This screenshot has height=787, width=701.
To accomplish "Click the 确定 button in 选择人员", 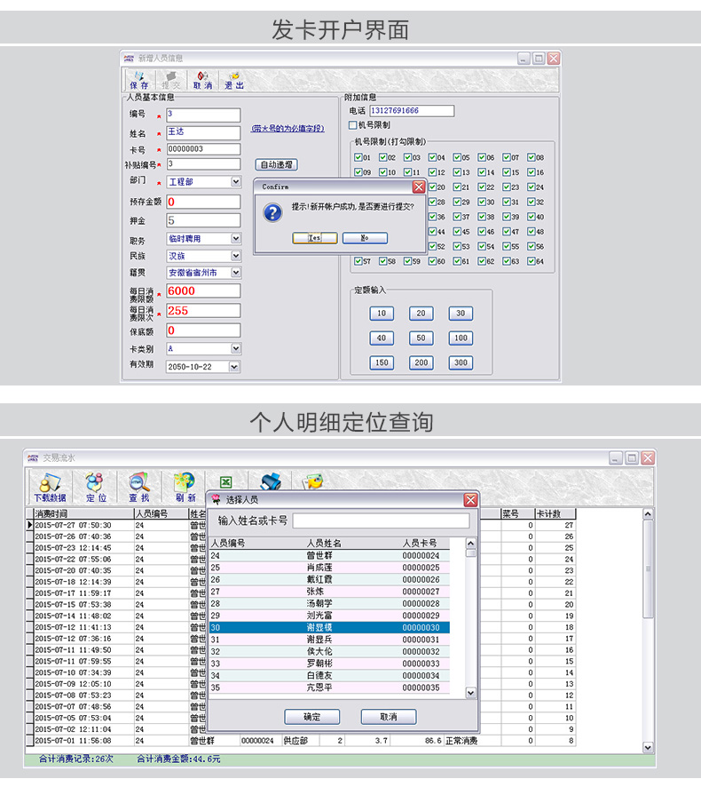I will click(x=311, y=717).
